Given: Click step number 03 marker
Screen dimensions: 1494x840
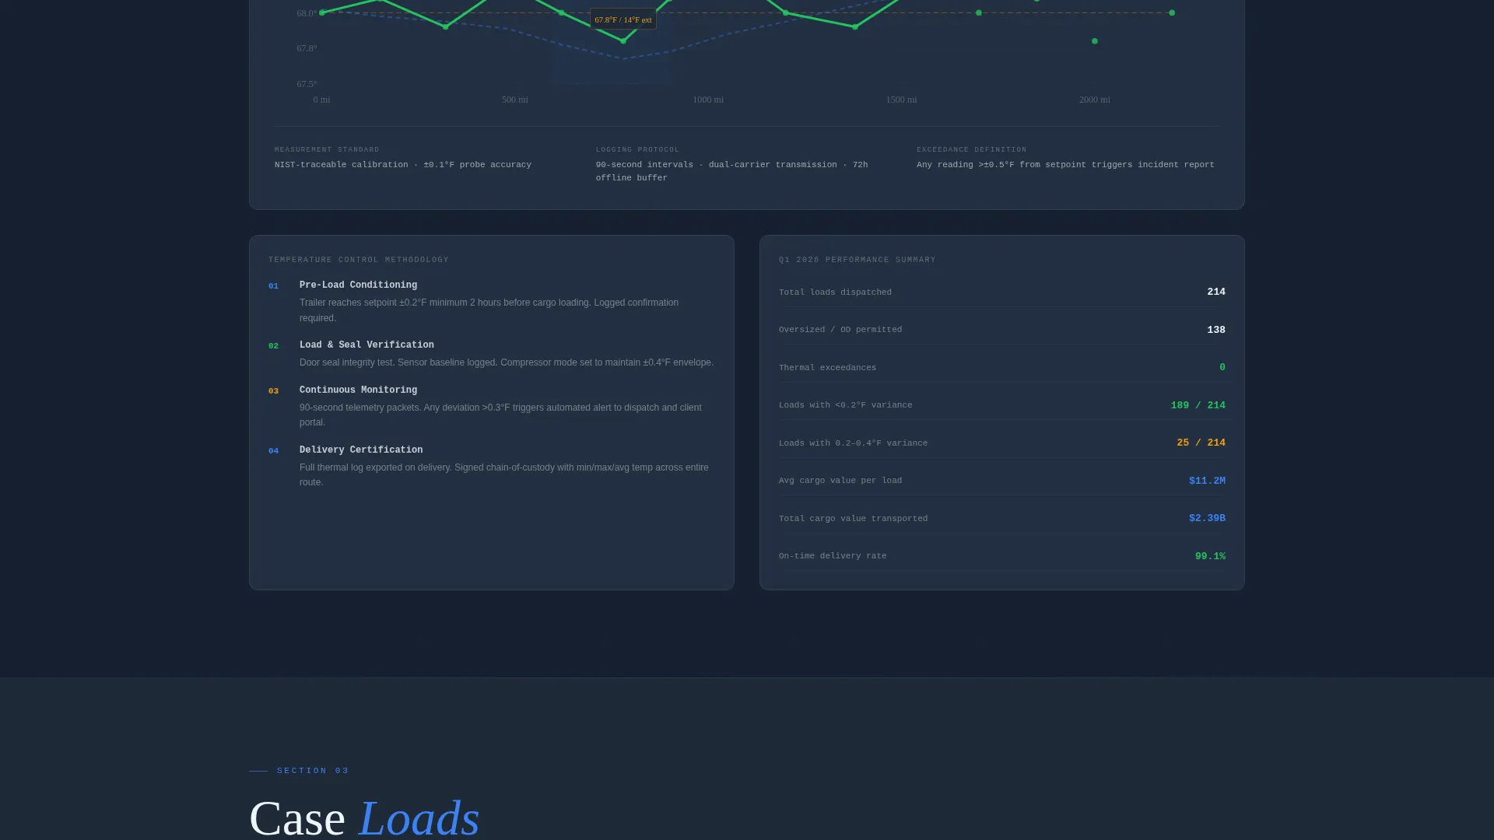Looking at the screenshot, I should point(273,391).
